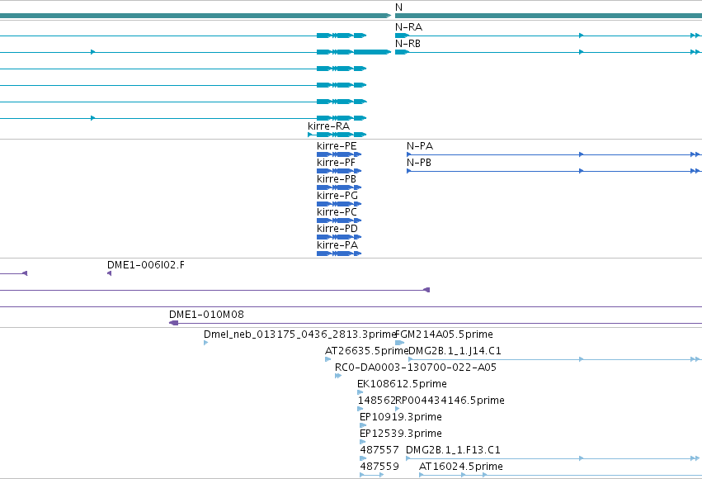Click the EK108612.5prime EST label
This screenshot has width=702, height=479.
click(x=402, y=384)
